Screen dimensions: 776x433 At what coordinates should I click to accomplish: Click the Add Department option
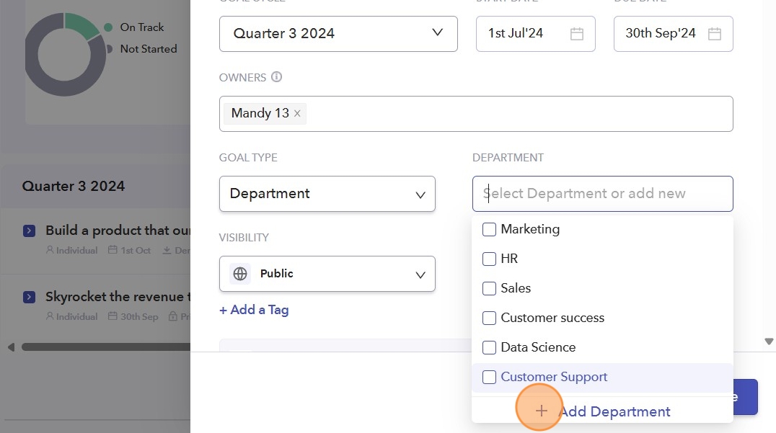(x=614, y=411)
